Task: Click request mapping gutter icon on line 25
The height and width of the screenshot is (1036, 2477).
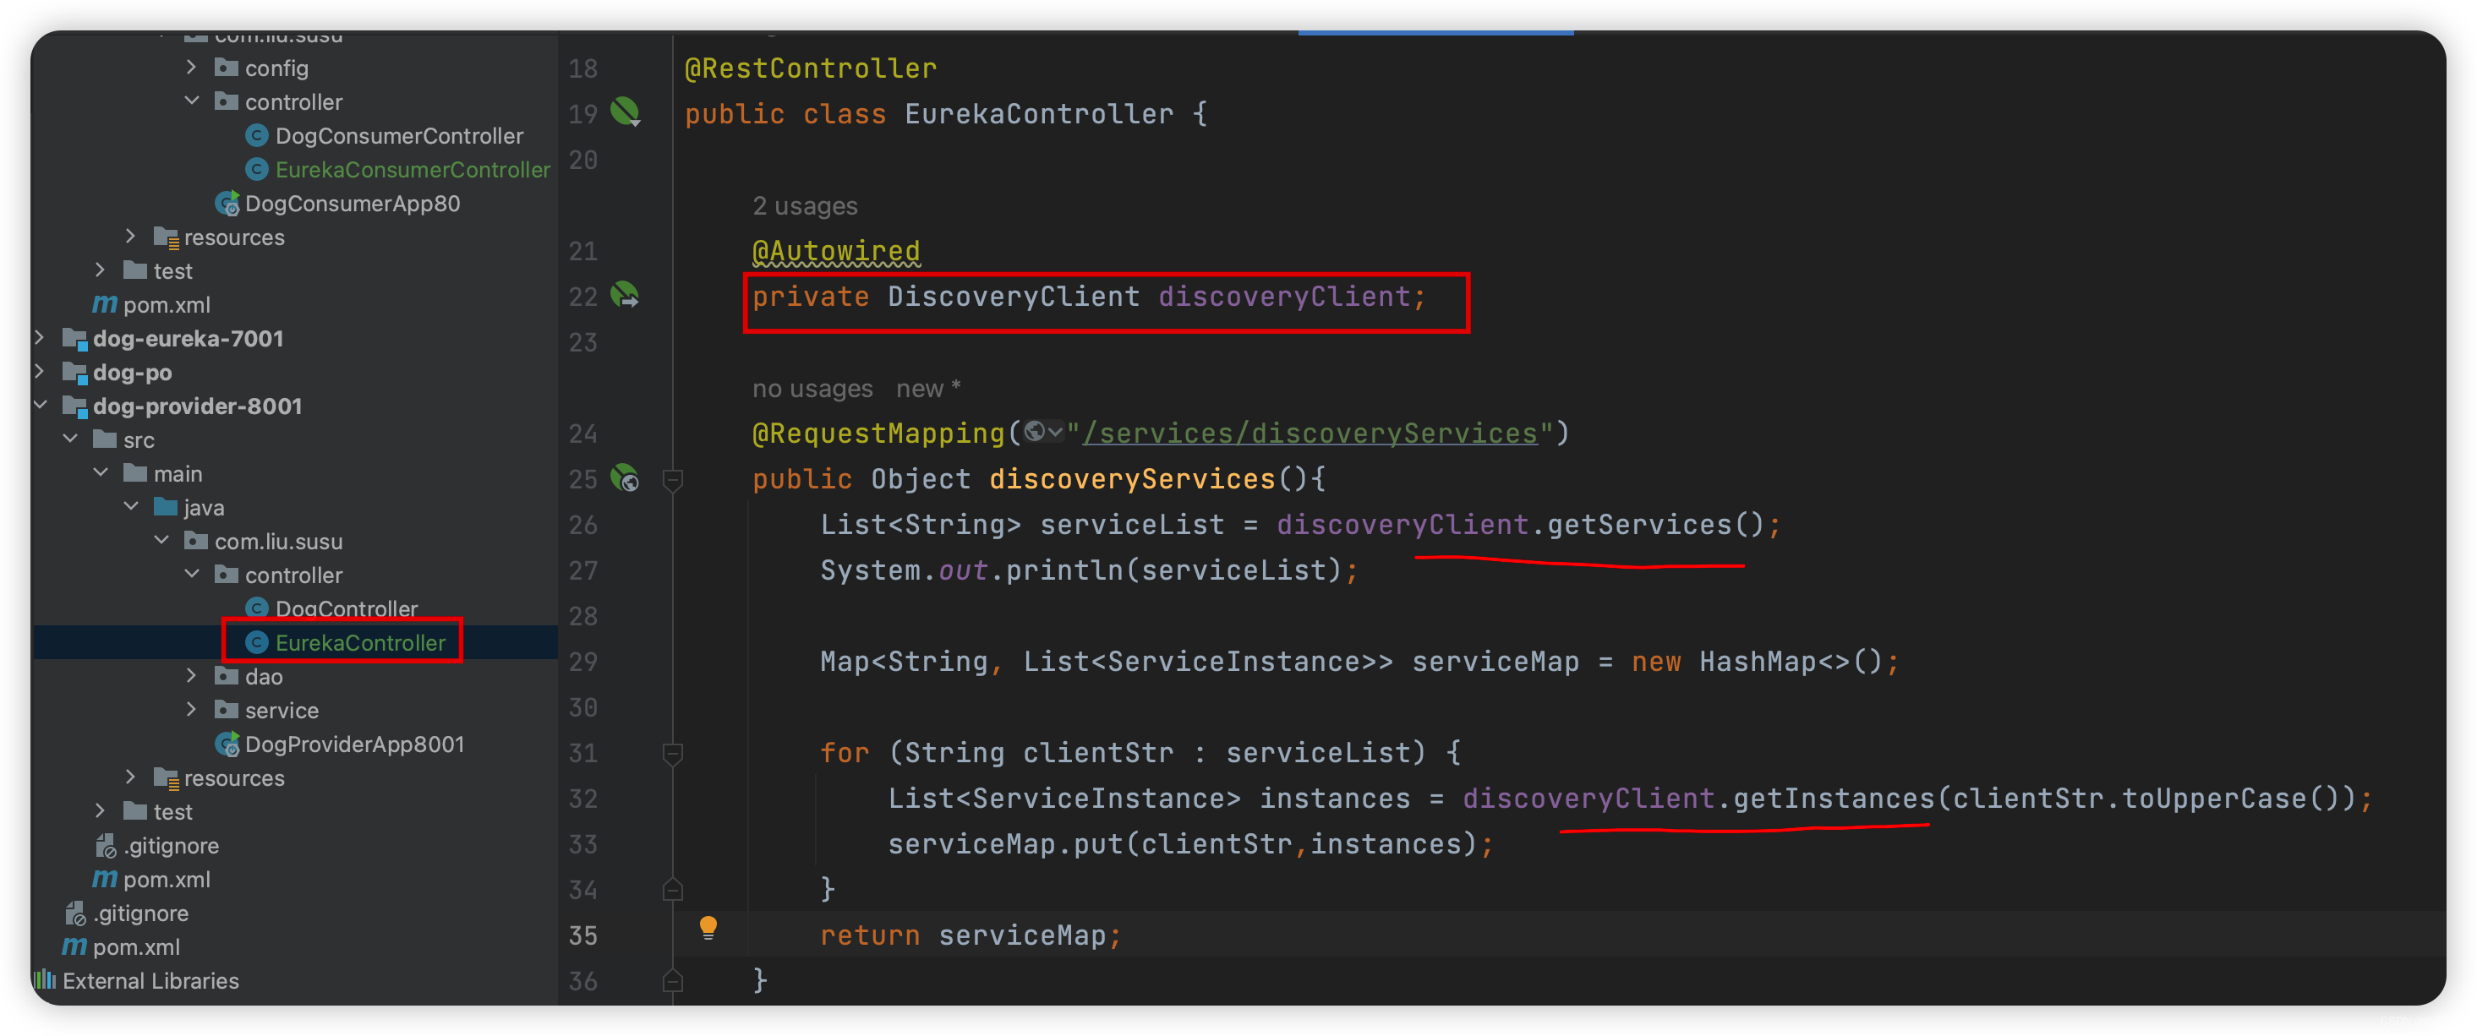Action: point(625,477)
